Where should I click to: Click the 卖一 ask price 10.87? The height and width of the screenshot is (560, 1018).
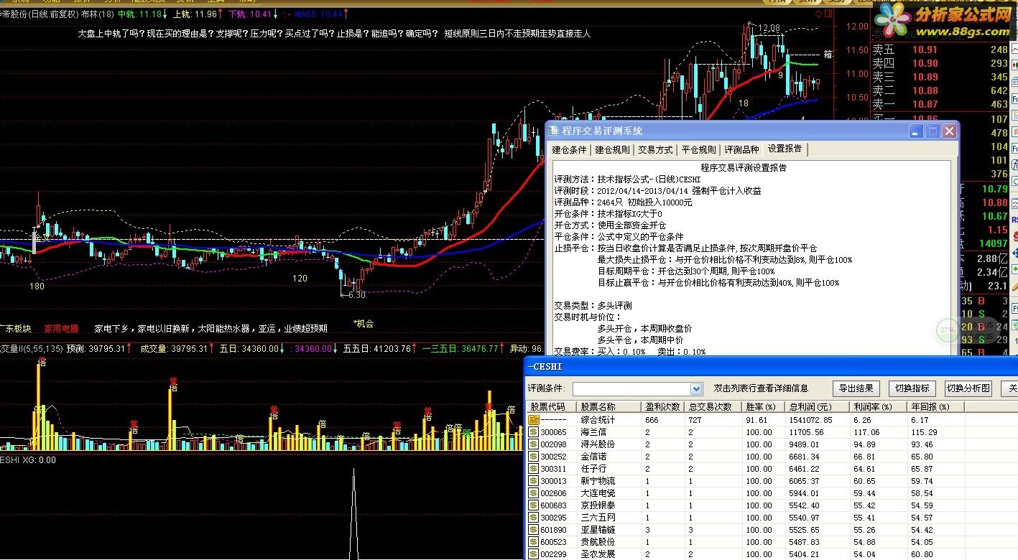925,104
